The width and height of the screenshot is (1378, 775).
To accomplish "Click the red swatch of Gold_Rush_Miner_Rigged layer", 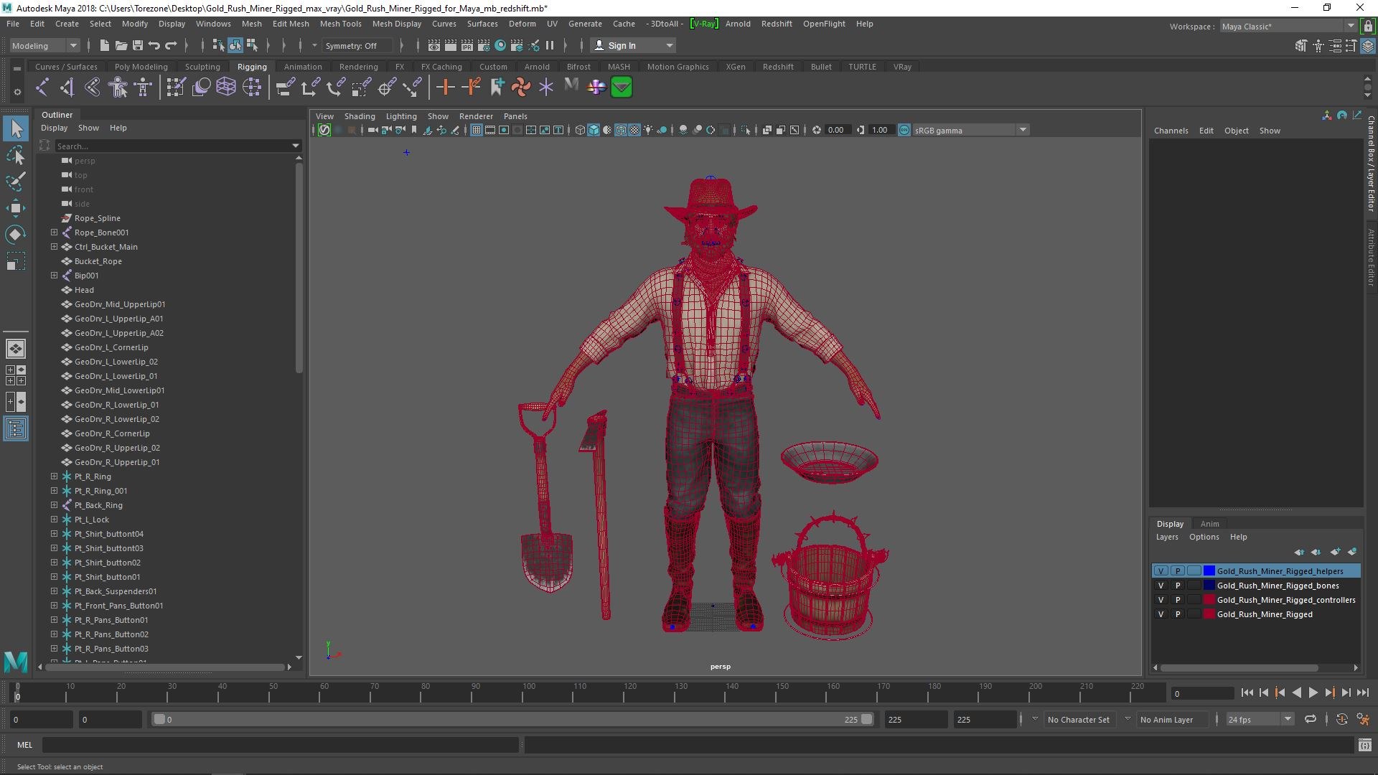I will pos(1209,614).
